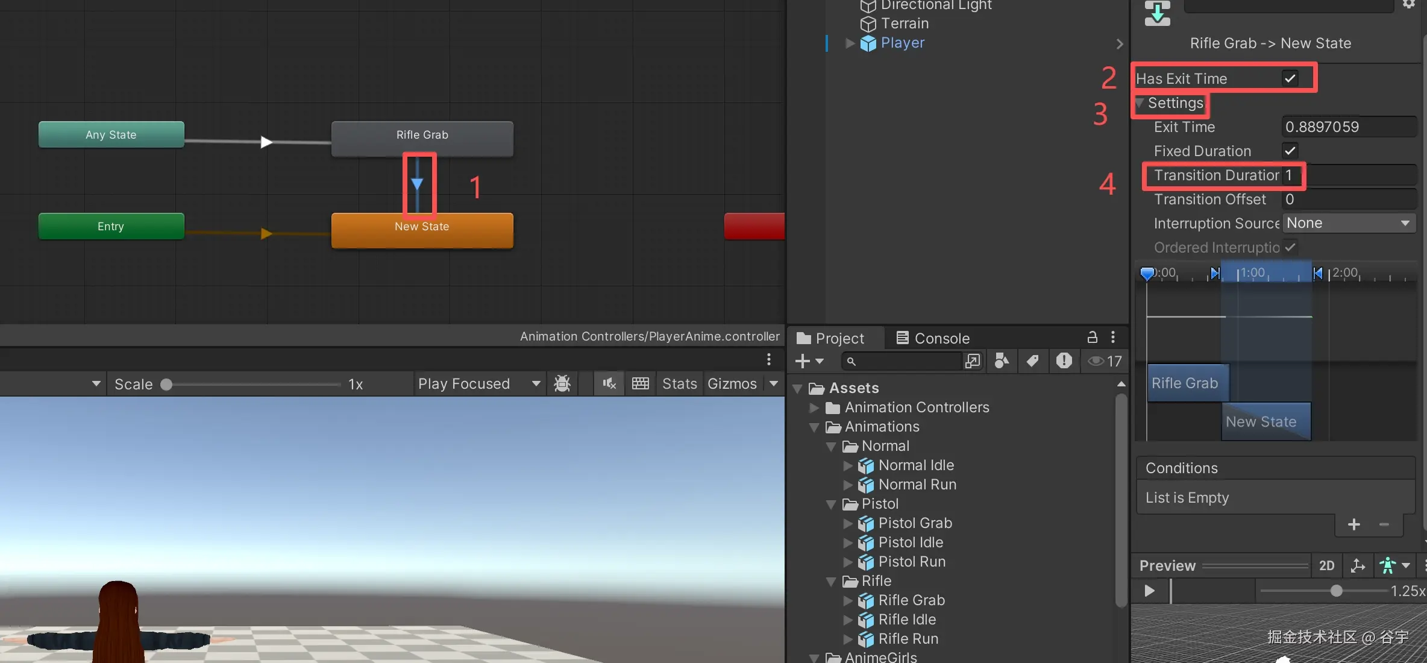This screenshot has height=663, width=1427.
Task: Open the Interruption Source dropdown
Action: click(1349, 223)
